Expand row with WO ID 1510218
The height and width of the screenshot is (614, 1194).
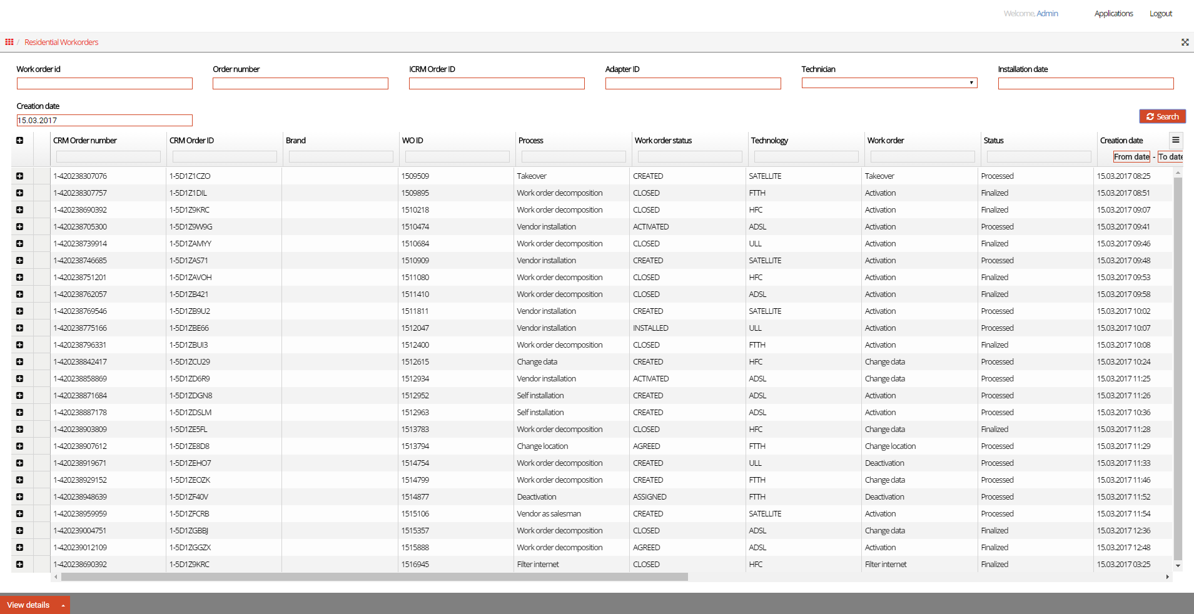tap(20, 210)
